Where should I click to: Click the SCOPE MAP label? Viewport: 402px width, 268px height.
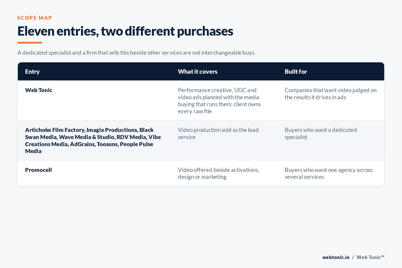(x=35, y=18)
